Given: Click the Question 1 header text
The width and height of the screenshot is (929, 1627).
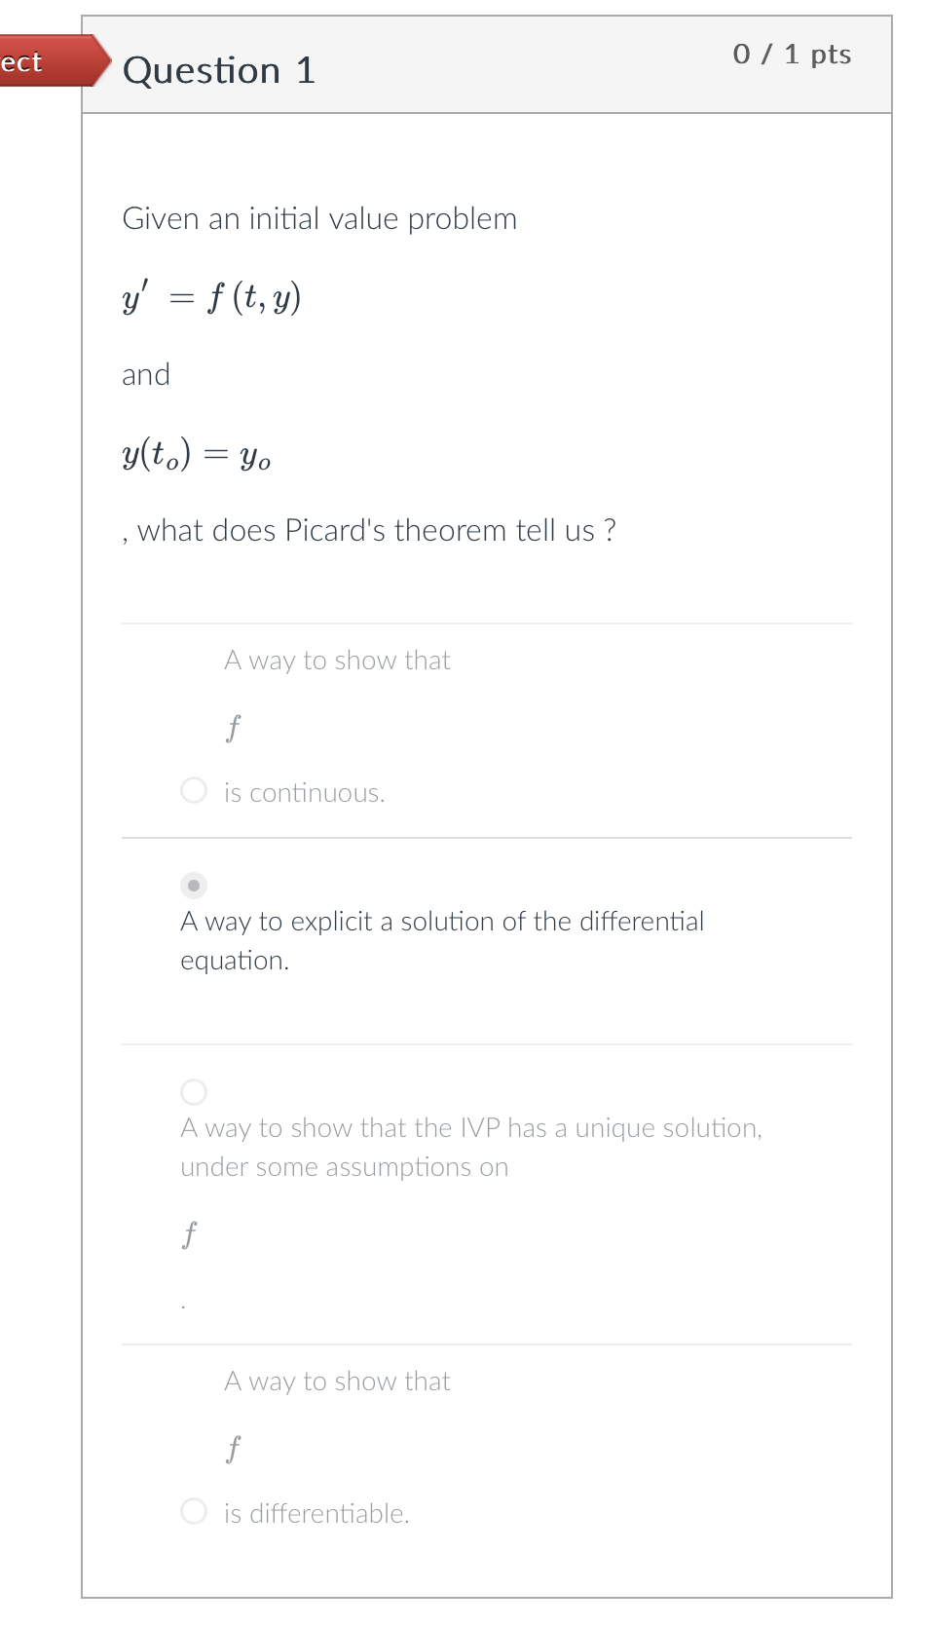Looking at the screenshot, I should tap(218, 70).
